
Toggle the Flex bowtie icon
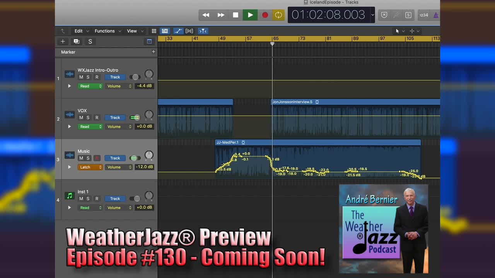[189, 31]
